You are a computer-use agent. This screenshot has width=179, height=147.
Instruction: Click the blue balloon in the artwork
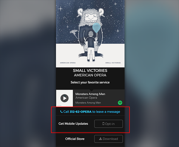pos(96,27)
